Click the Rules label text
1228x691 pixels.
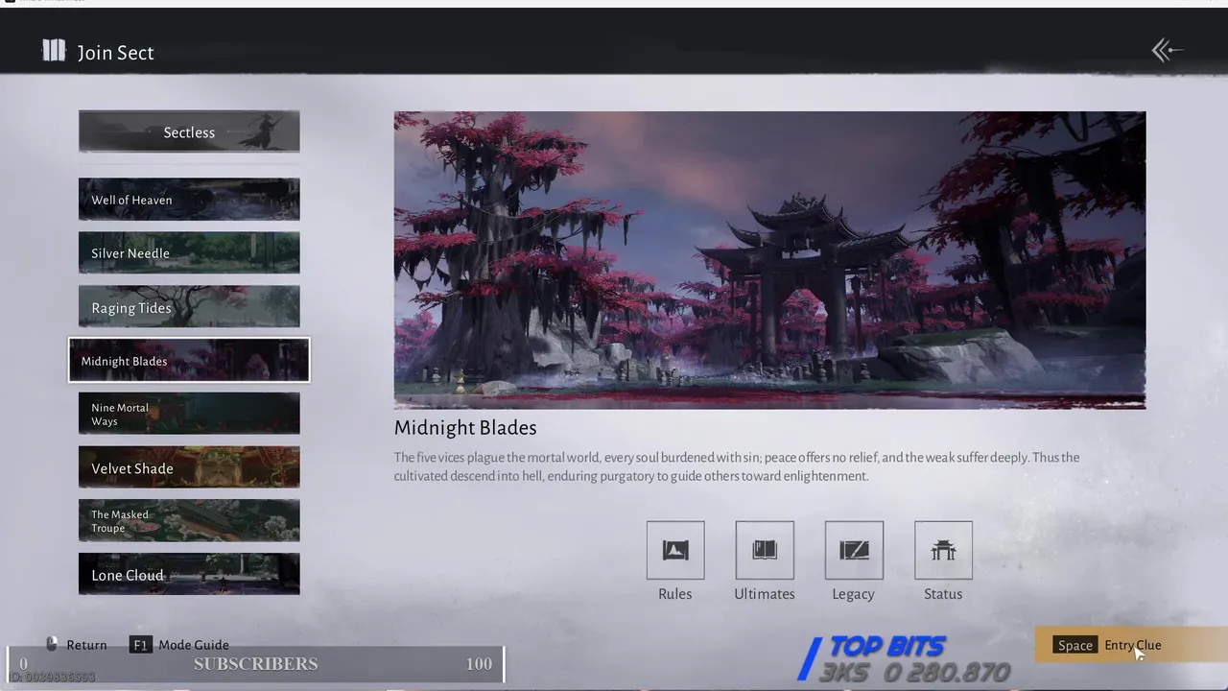tap(675, 594)
